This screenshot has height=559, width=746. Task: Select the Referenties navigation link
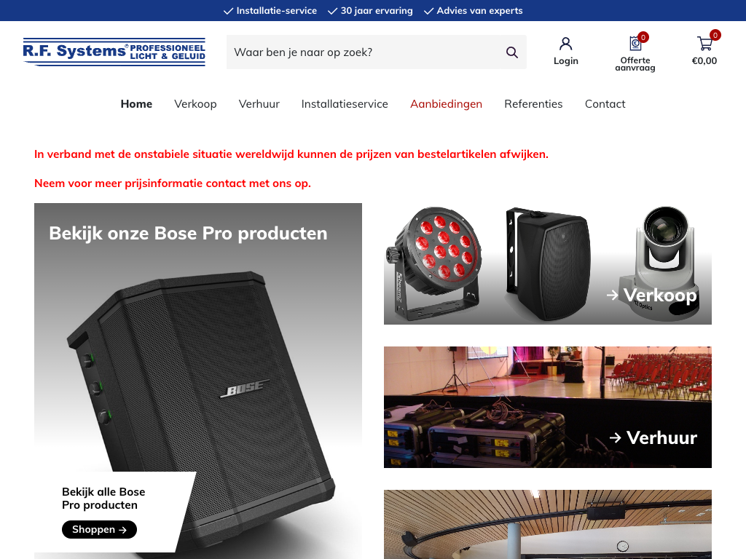(533, 104)
